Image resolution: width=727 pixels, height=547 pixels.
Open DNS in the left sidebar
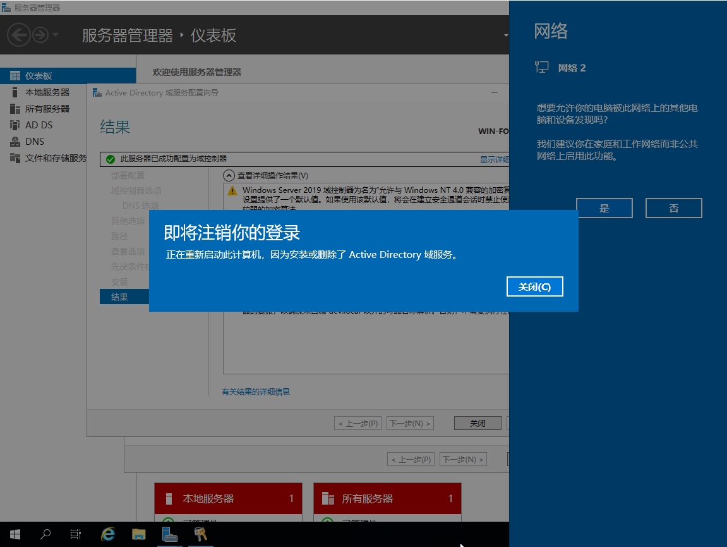click(x=35, y=142)
